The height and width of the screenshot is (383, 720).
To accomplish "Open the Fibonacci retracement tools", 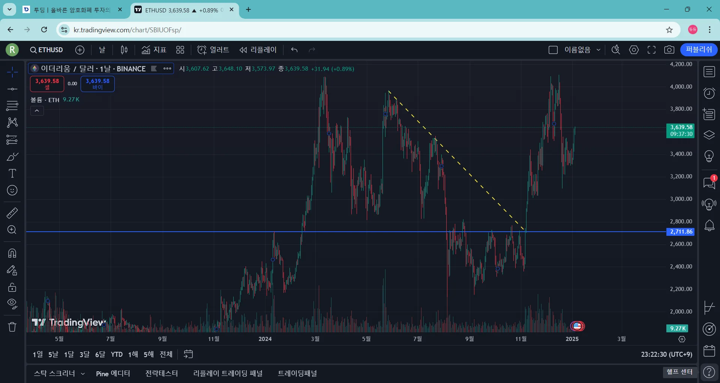I will pyautogui.click(x=12, y=106).
